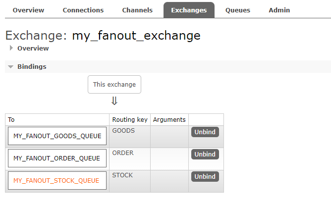Select the Exchanges tab
The width and height of the screenshot is (331, 206).
[189, 10]
